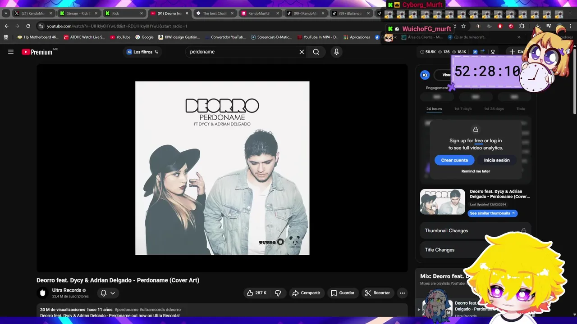Expand the Title Changes section
The width and height of the screenshot is (577, 324).
pos(476,250)
